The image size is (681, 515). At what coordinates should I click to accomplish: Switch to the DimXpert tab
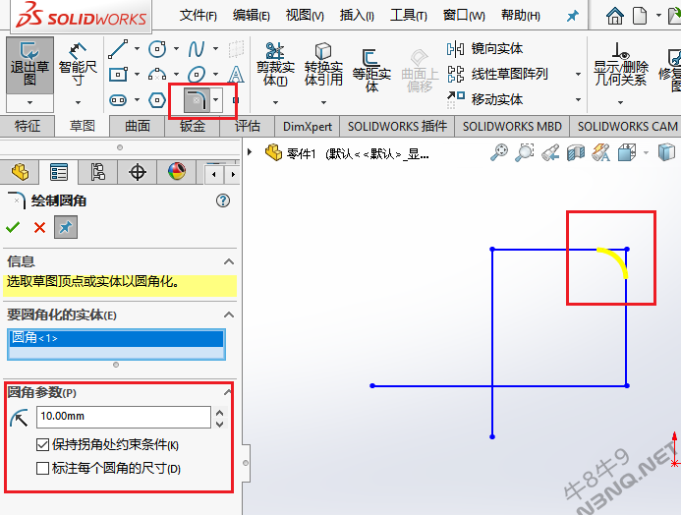point(307,126)
